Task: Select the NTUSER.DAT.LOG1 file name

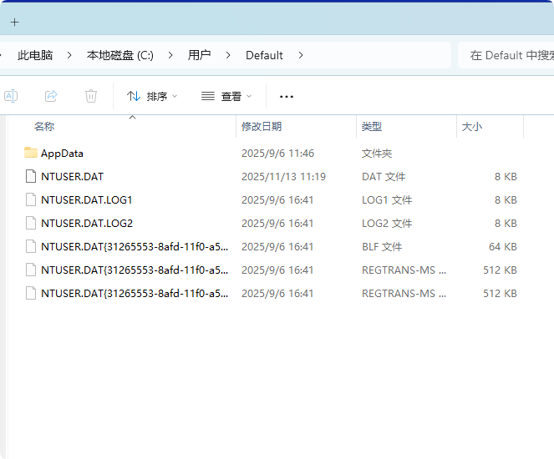Action: [x=87, y=200]
